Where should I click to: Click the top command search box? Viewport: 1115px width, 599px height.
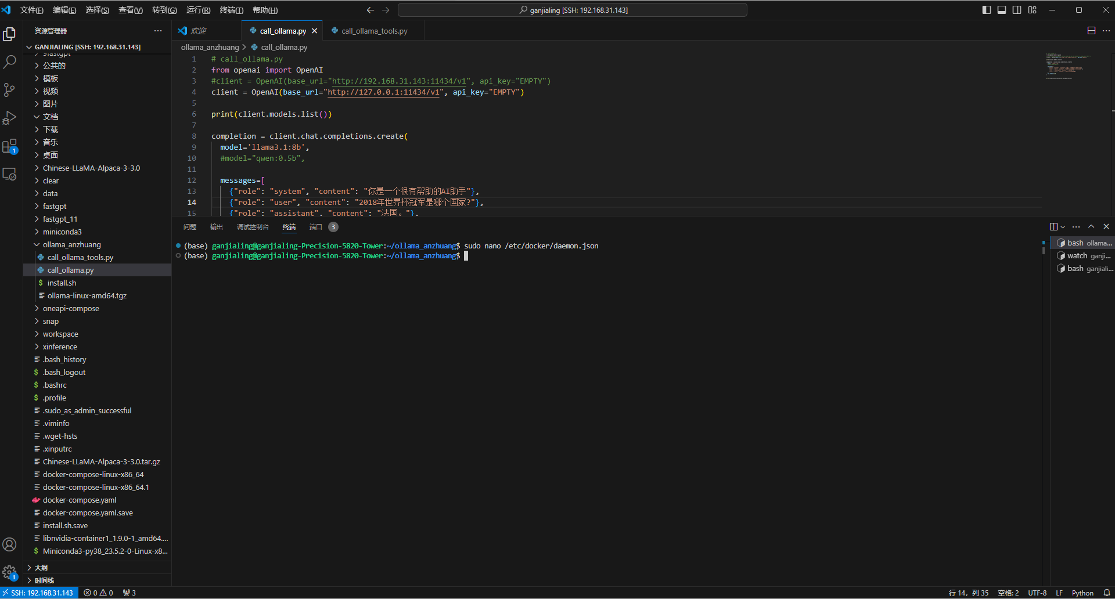[x=572, y=10]
